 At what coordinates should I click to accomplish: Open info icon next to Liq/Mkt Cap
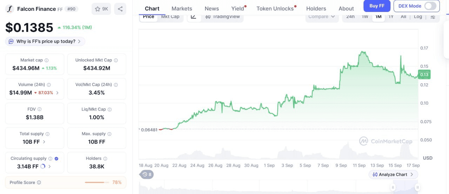(x=109, y=109)
